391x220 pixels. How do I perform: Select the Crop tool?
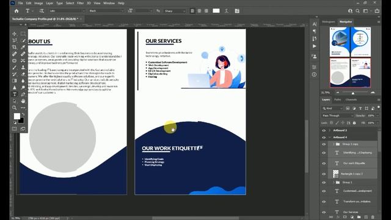coord(15,47)
